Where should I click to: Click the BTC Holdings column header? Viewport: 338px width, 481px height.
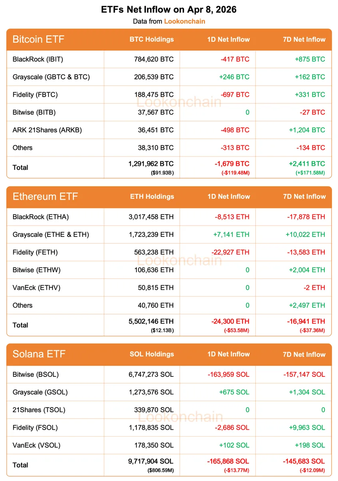pyautogui.click(x=152, y=39)
